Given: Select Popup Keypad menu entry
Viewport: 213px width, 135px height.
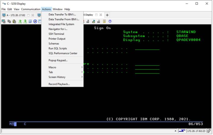Looking at the screenshot, I should click(x=58, y=60).
